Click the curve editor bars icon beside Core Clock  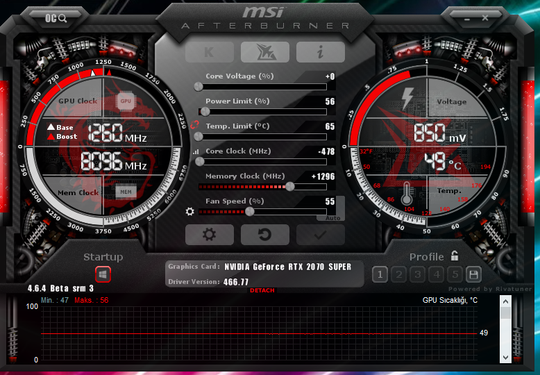[x=196, y=151]
